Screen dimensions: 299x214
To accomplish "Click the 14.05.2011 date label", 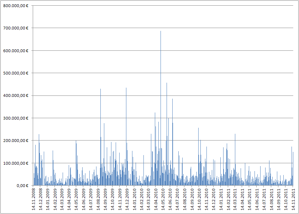I will point(250,199).
